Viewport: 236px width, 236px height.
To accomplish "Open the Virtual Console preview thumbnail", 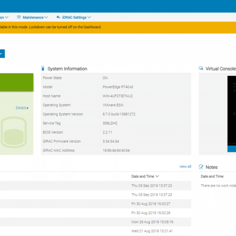I will point(232,111).
